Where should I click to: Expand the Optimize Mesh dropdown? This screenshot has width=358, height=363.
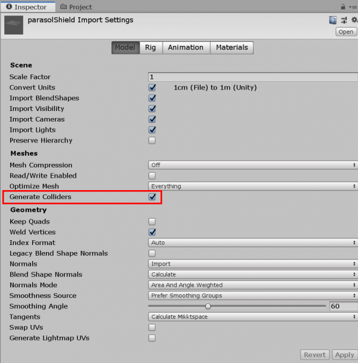point(252,187)
